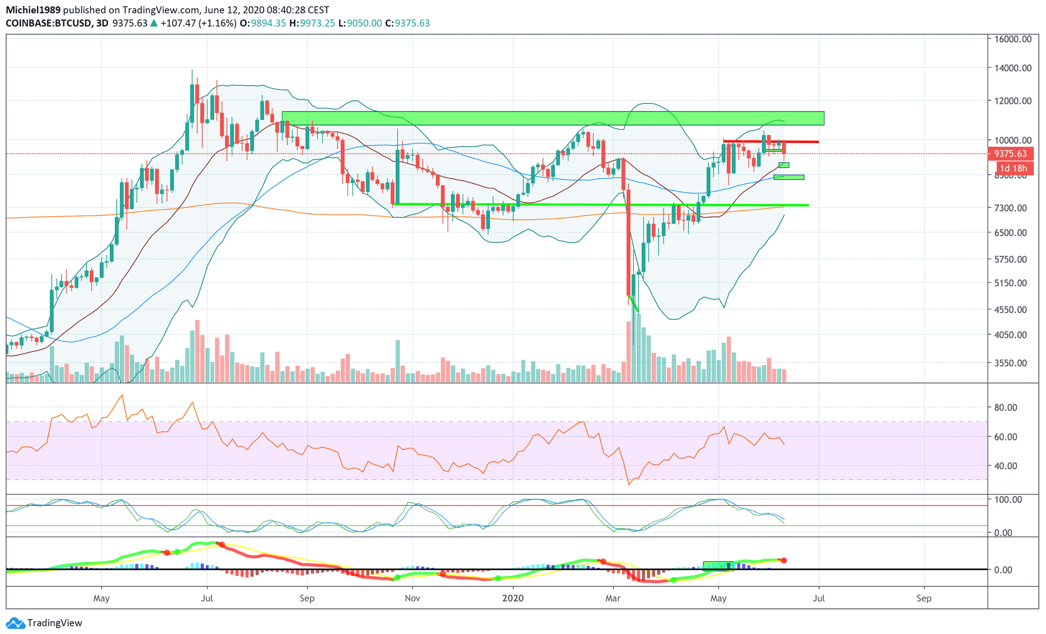
Task: Click the 4050.00 price axis label
Action: [1011, 335]
